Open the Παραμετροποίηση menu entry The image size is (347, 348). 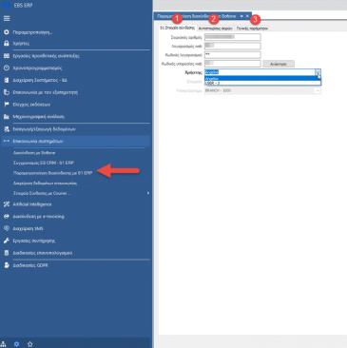[x=32, y=32]
